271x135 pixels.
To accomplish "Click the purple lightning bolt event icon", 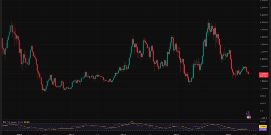I will (x=248, y=113).
